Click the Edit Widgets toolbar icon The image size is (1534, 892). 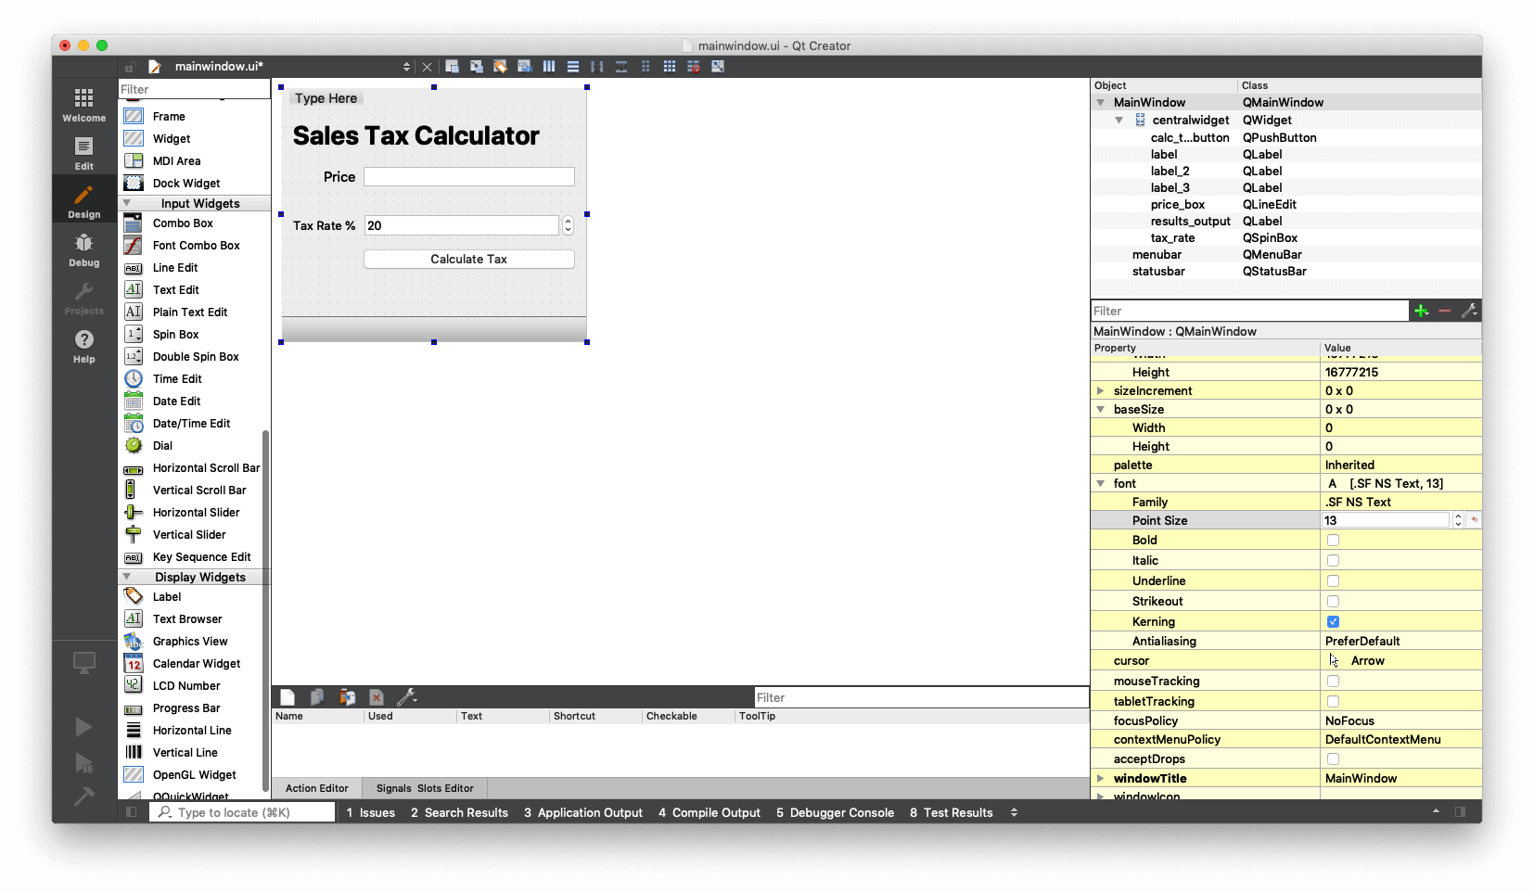(453, 67)
